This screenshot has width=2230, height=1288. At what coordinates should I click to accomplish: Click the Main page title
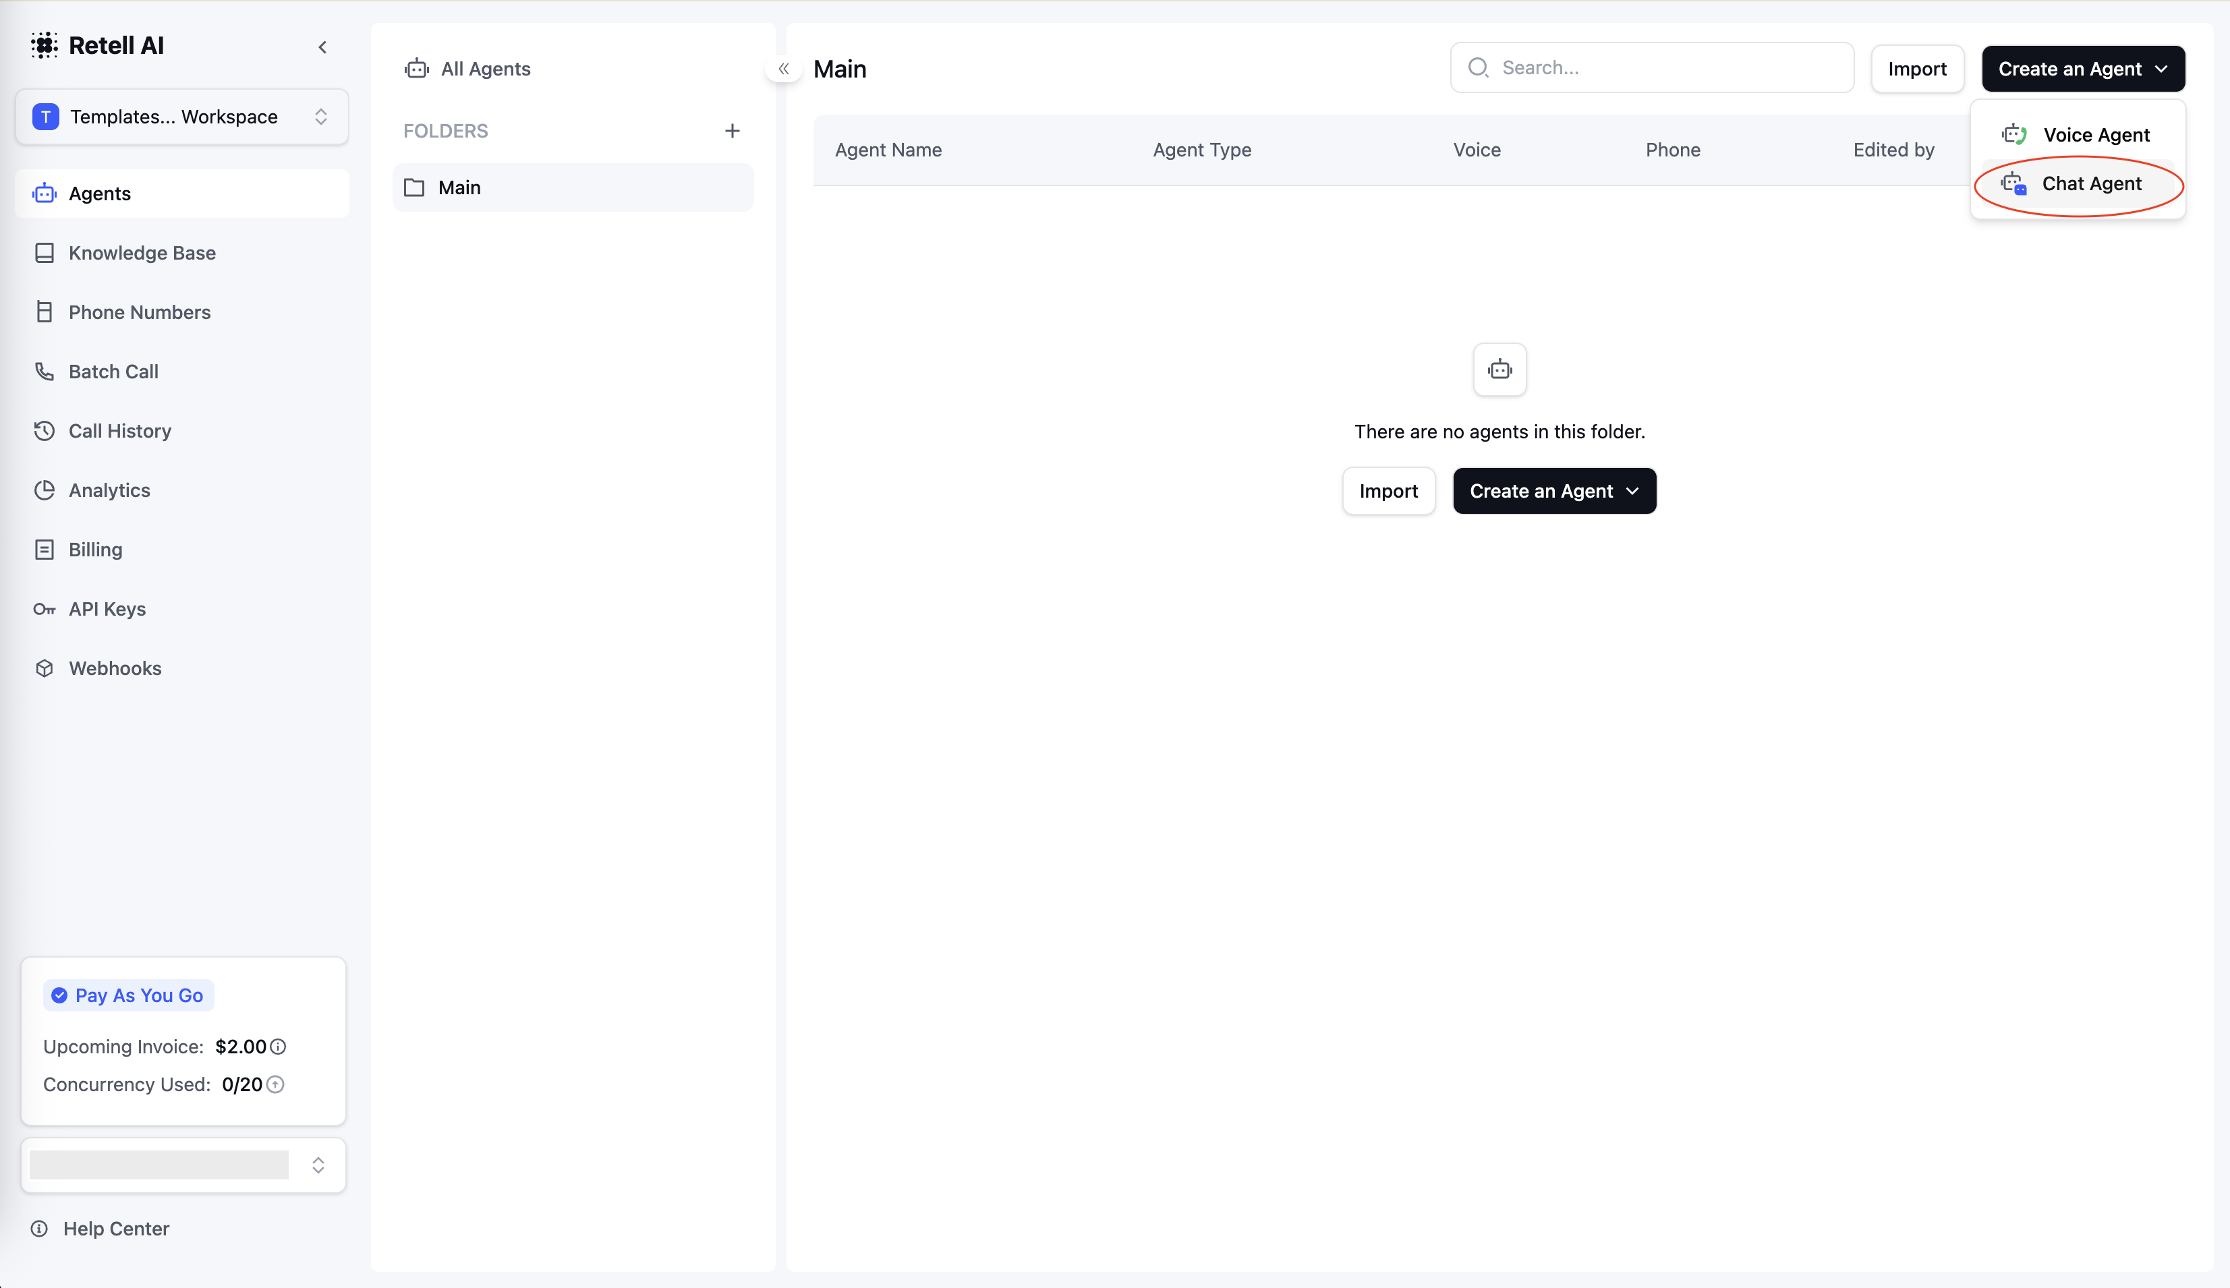840,69
